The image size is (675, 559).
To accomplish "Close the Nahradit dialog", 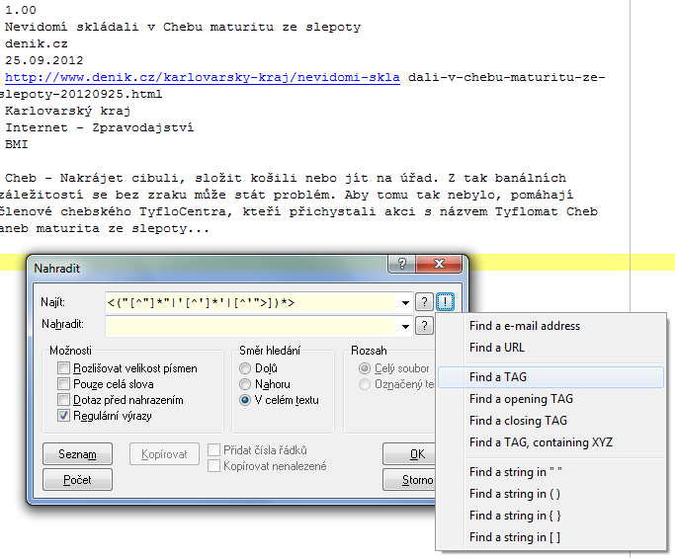I will click(x=439, y=264).
